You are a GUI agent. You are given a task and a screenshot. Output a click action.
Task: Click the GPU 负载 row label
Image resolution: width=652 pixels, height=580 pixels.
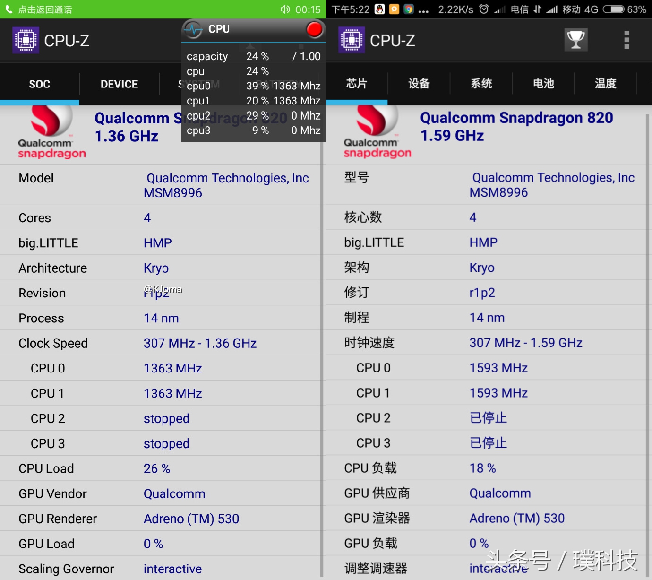(371, 544)
